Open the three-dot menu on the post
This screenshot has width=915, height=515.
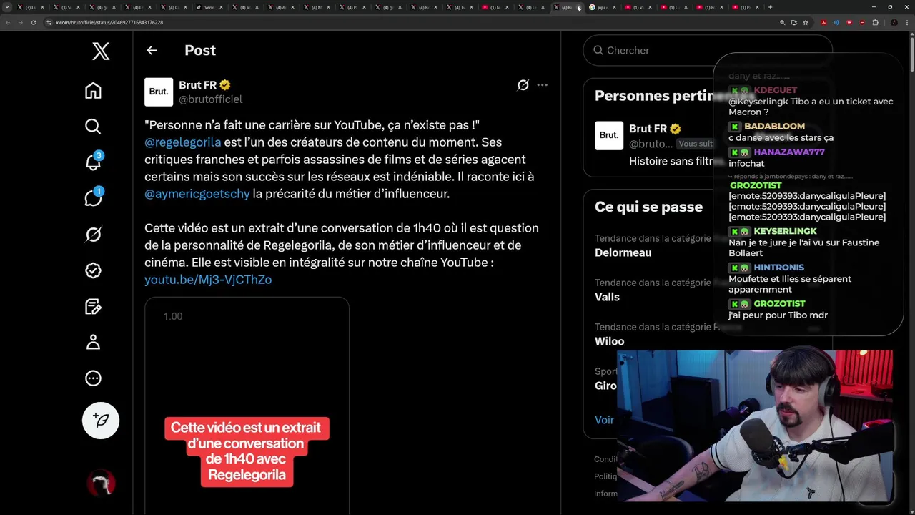click(543, 85)
